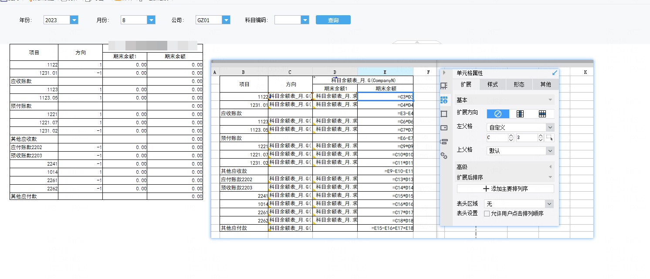Click the stepper arrows beside the 3 field

click(x=541, y=138)
